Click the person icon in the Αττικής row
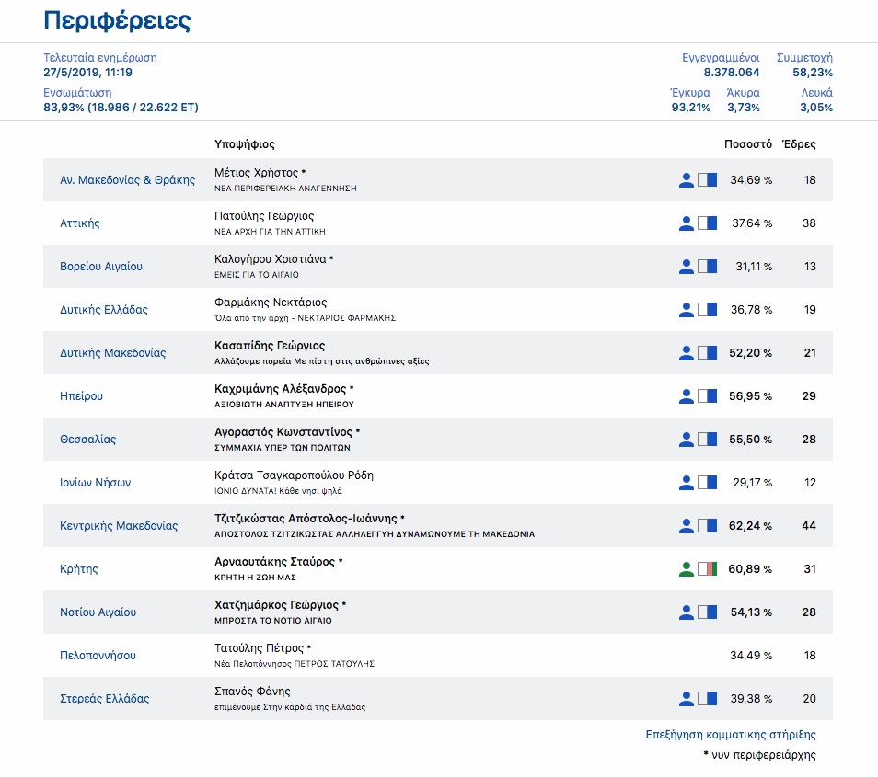The image size is (878, 778). [686, 223]
